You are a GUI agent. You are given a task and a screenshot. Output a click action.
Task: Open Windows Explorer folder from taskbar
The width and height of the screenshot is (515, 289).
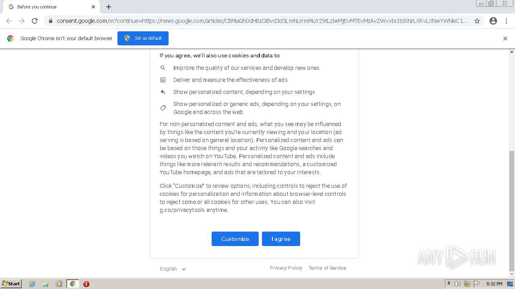45,284
